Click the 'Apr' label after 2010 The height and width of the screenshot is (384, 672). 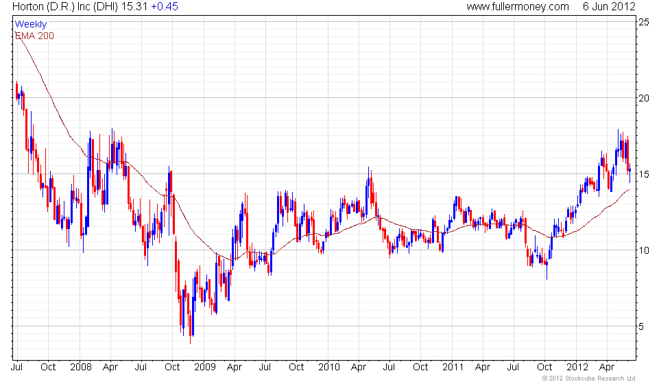(358, 368)
